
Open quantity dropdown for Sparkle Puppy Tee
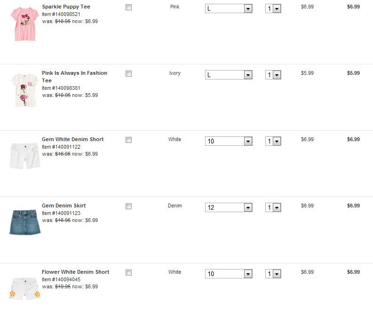point(273,9)
